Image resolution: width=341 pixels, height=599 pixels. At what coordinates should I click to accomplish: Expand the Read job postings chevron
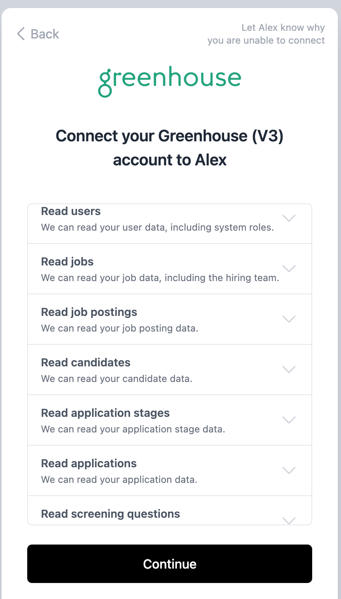click(289, 319)
